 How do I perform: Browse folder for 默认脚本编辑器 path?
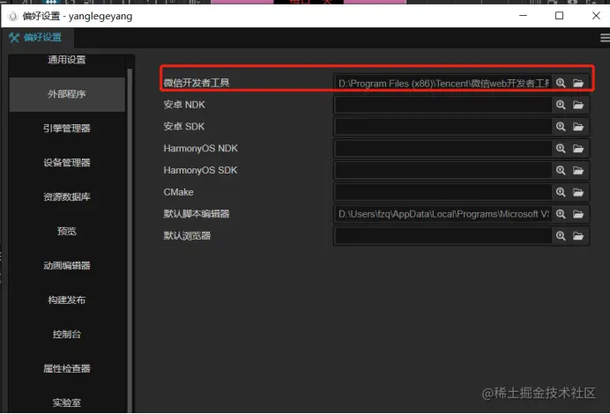click(578, 214)
